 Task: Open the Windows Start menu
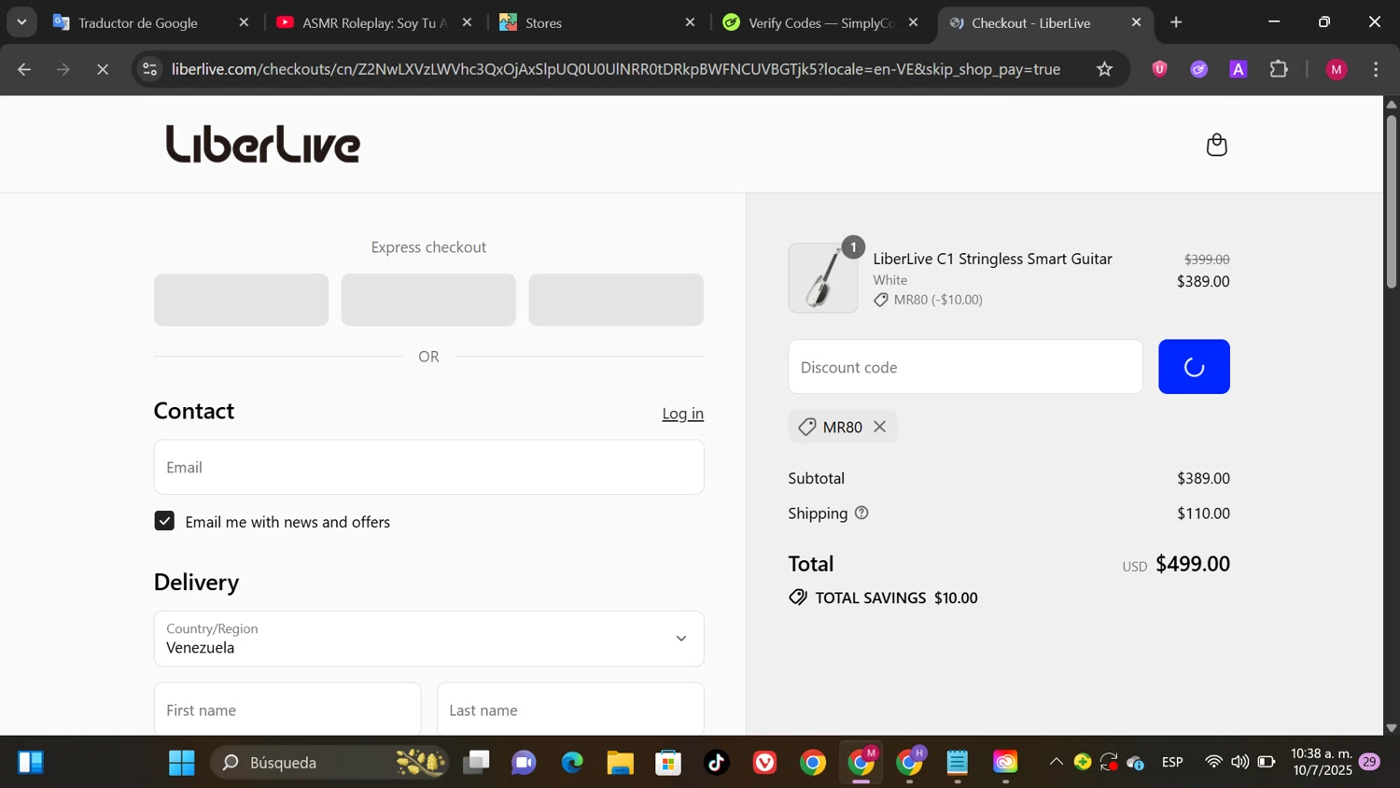point(181,763)
